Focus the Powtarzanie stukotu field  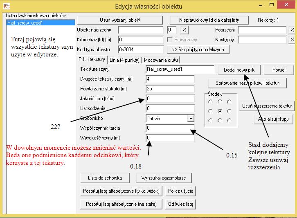click(x=170, y=89)
